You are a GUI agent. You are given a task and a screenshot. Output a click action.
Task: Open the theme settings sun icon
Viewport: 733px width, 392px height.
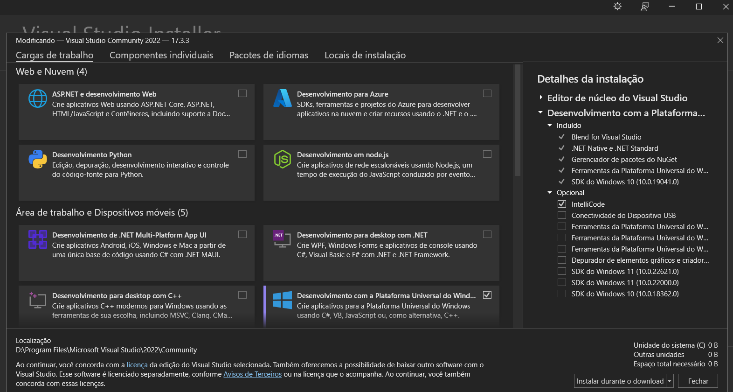[x=617, y=7]
